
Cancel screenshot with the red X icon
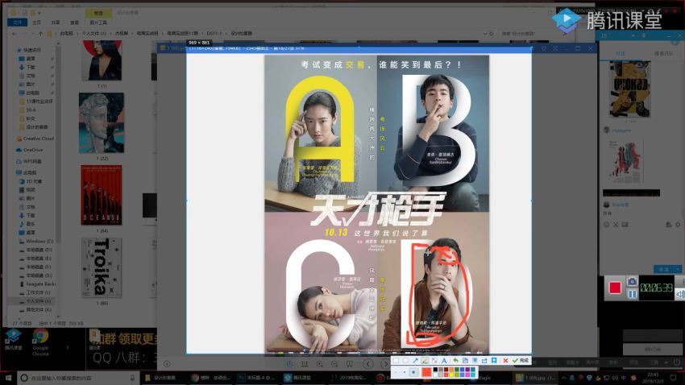pyautogui.click(x=505, y=361)
